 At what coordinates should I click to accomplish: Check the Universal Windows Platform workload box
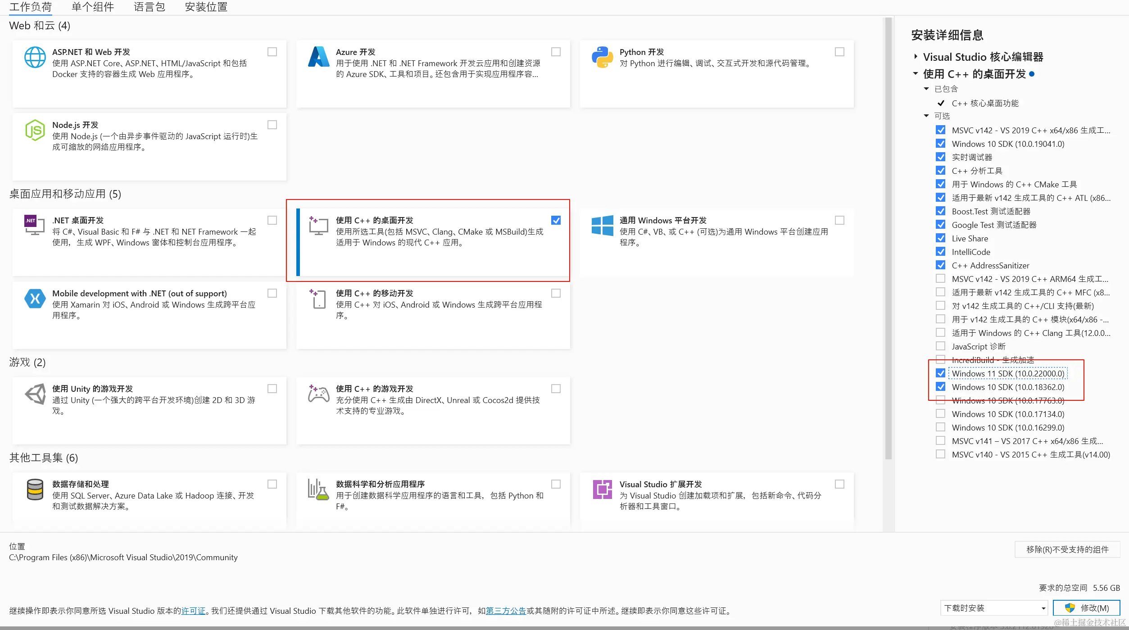coord(839,220)
